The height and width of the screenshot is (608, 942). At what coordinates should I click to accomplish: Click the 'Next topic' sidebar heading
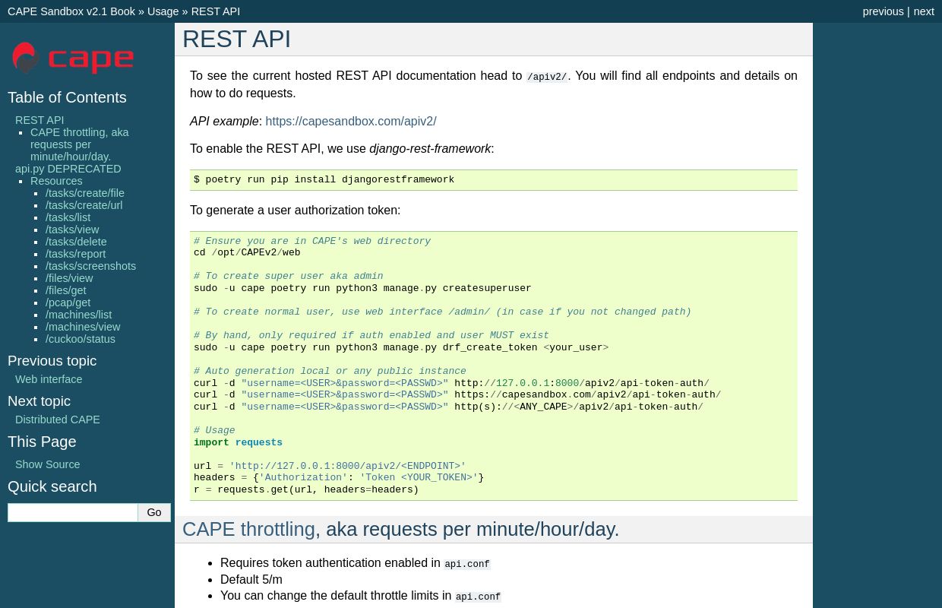click(39, 401)
